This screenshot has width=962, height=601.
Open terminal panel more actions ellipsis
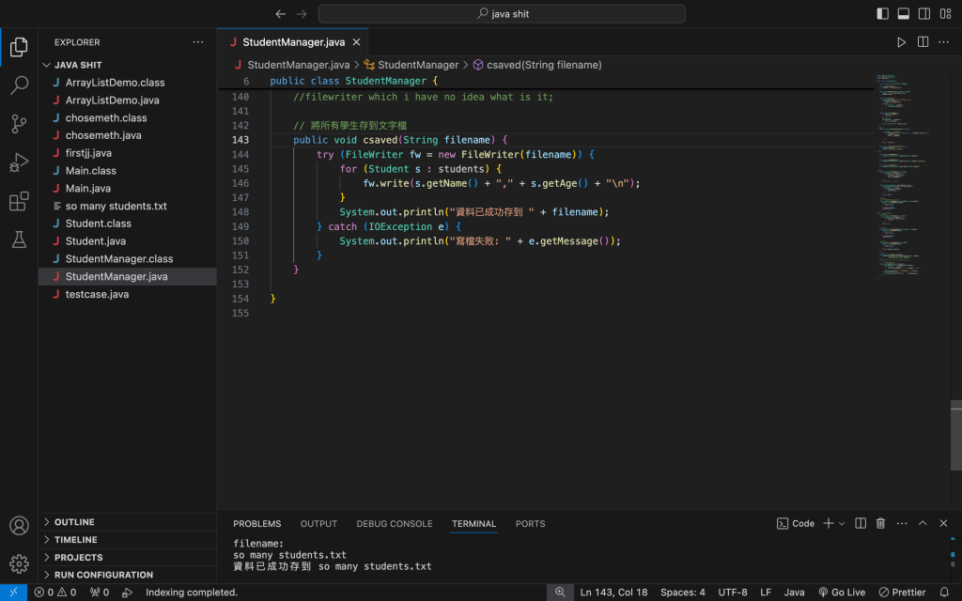pos(901,524)
